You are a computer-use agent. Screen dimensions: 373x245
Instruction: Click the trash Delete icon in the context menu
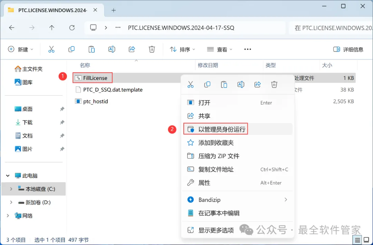point(274,84)
